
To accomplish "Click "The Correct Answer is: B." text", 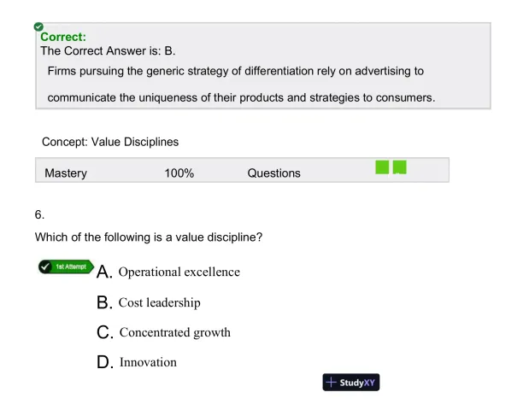I will pyautogui.click(x=108, y=52).
